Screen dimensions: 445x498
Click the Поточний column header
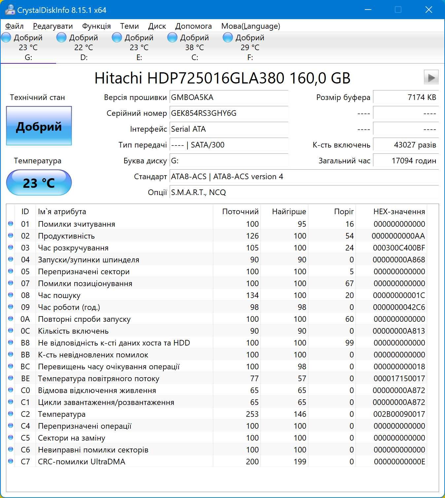point(237,212)
